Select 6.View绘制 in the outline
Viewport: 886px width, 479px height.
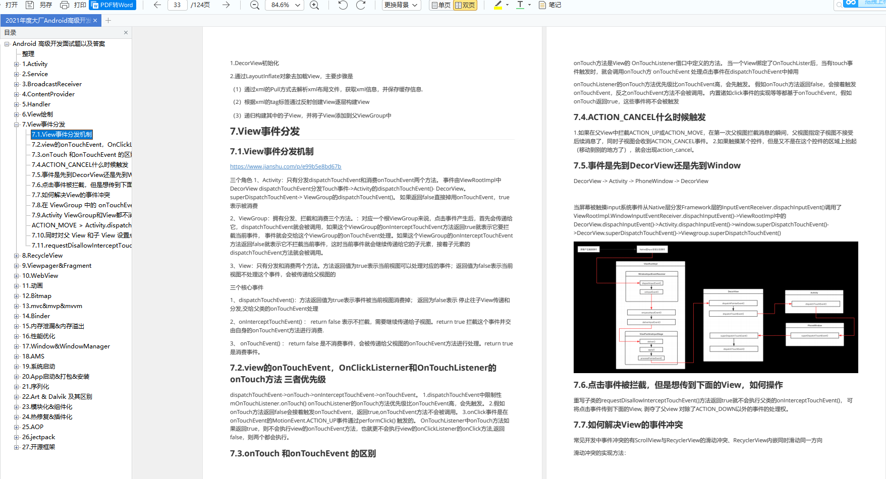pyautogui.click(x=37, y=114)
